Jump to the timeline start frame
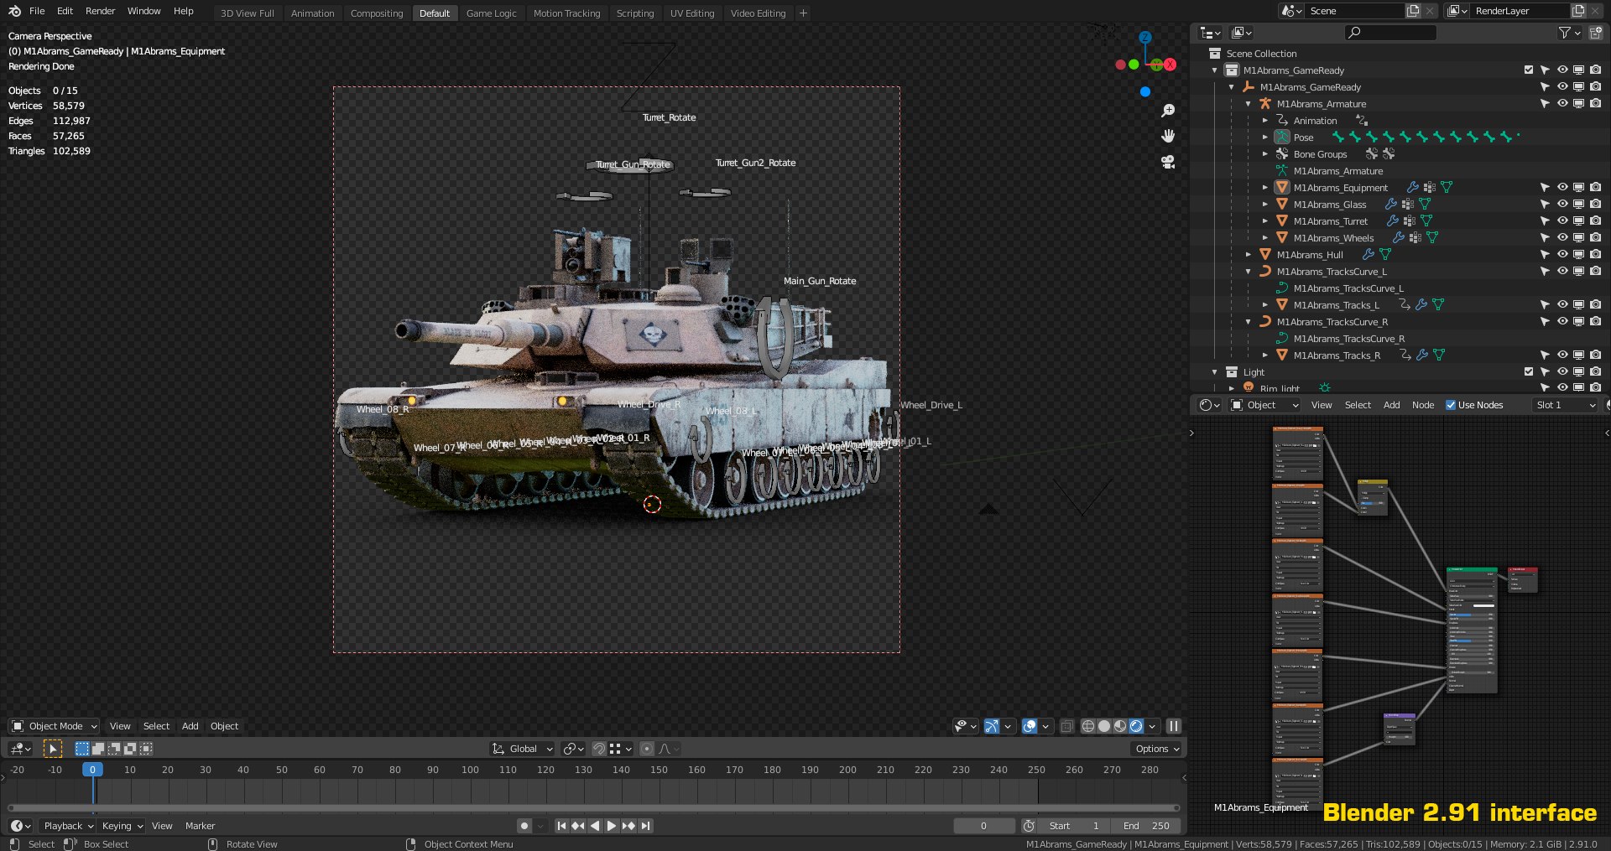Viewport: 1611px width, 851px height. pyautogui.click(x=561, y=826)
